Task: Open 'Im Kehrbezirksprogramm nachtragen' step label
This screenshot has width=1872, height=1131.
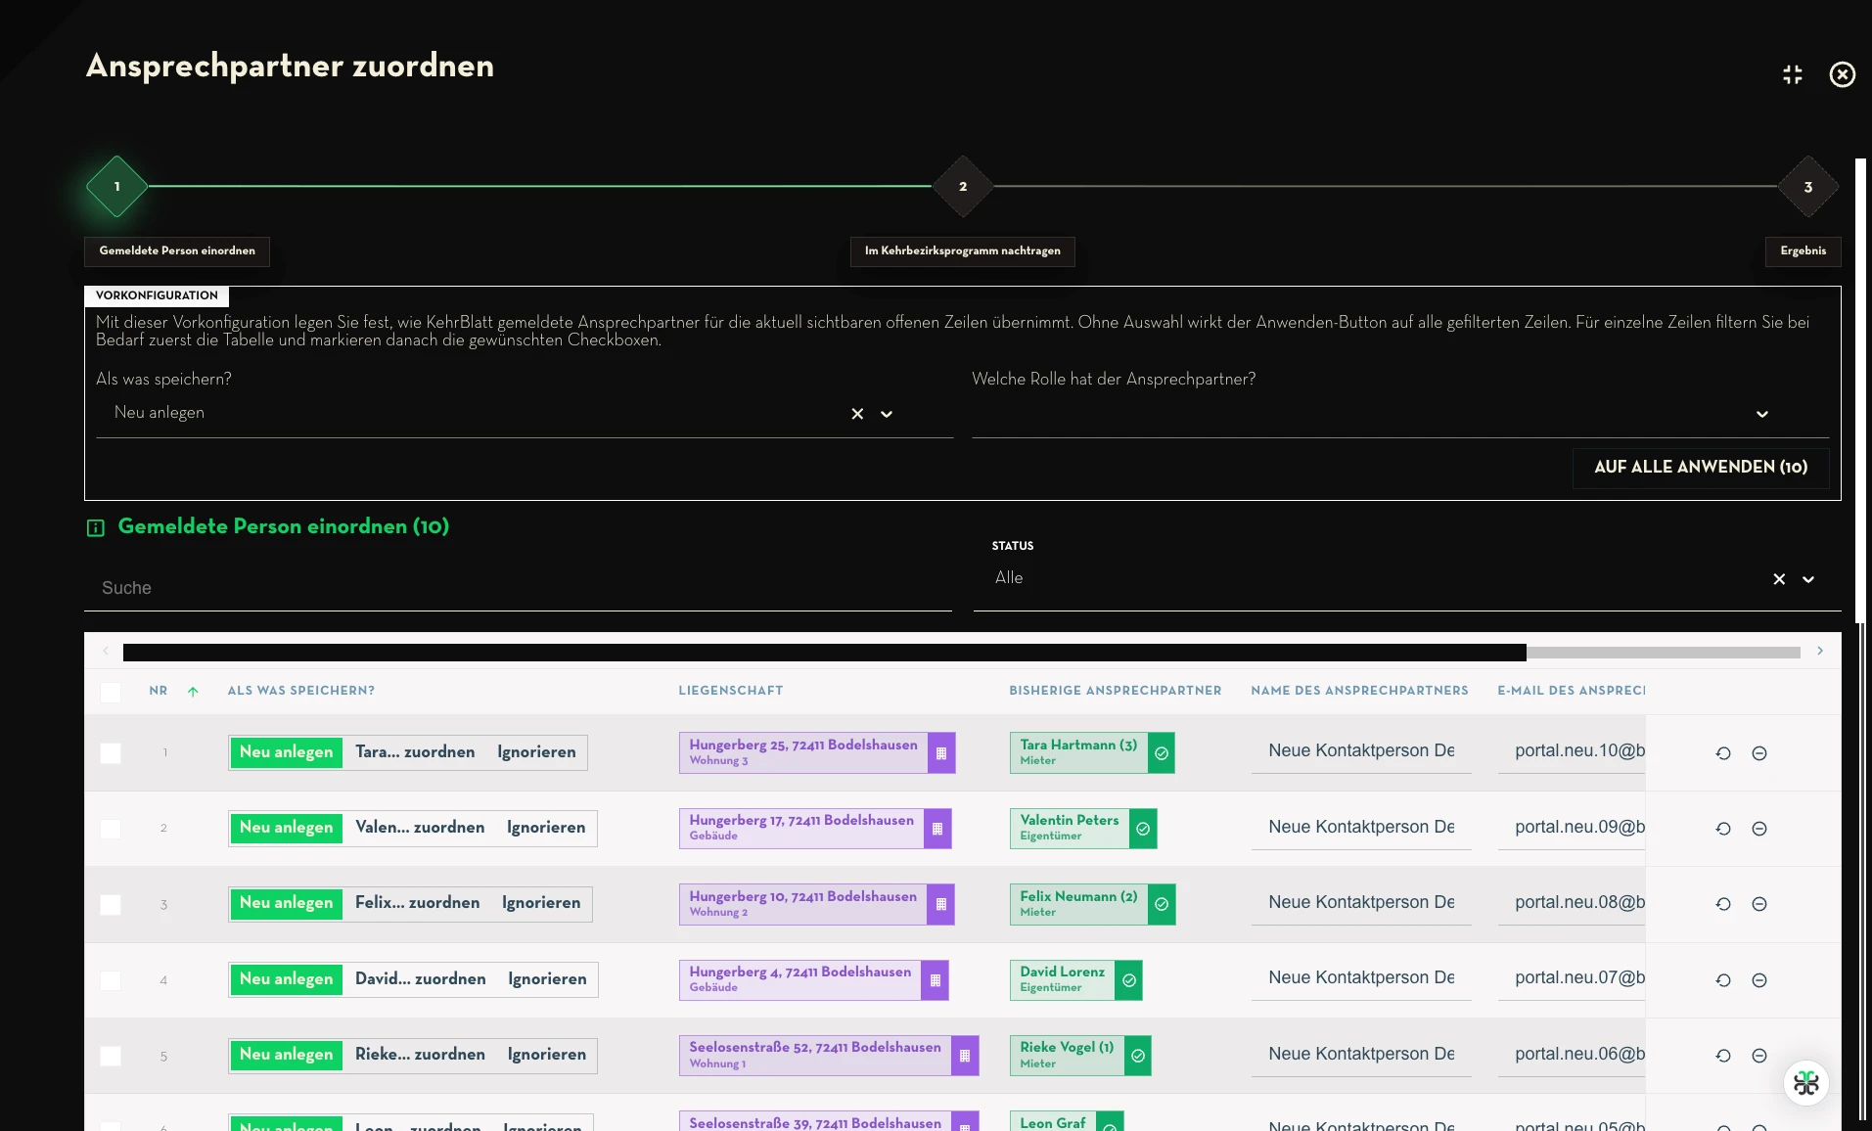Action: (963, 251)
